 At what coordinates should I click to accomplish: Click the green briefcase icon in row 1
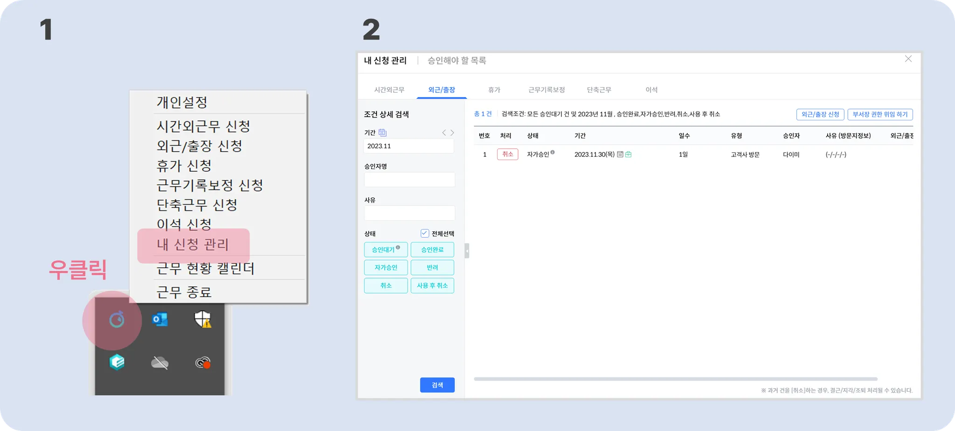(629, 154)
